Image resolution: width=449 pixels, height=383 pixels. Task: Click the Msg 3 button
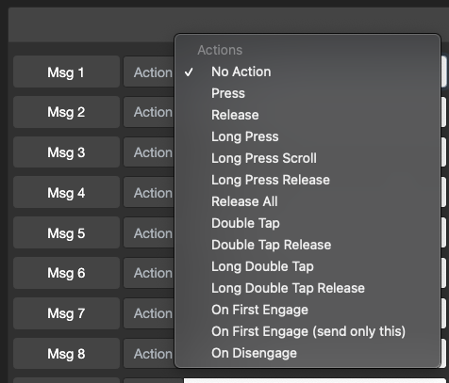click(66, 152)
